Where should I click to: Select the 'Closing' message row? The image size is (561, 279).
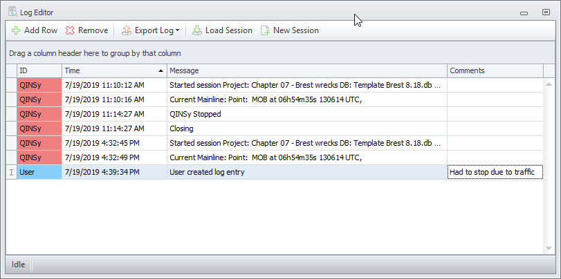(x=307, y=128)
